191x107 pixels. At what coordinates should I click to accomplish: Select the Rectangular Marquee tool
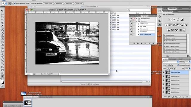(2, 14)
